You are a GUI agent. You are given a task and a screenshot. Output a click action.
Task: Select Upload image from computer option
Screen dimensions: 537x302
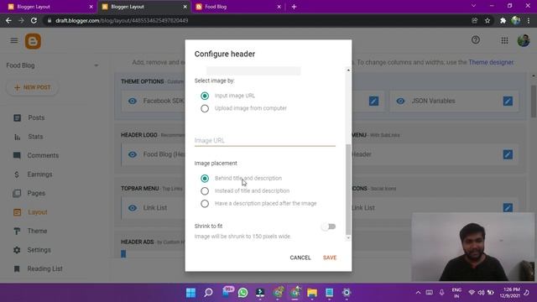click(205, 108)
